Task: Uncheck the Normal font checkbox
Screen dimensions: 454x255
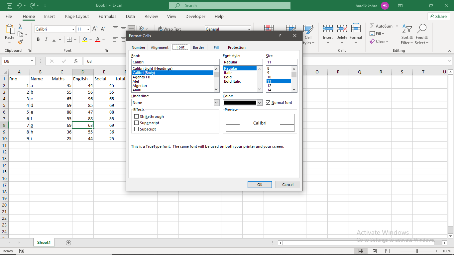Action: point(268,103)
